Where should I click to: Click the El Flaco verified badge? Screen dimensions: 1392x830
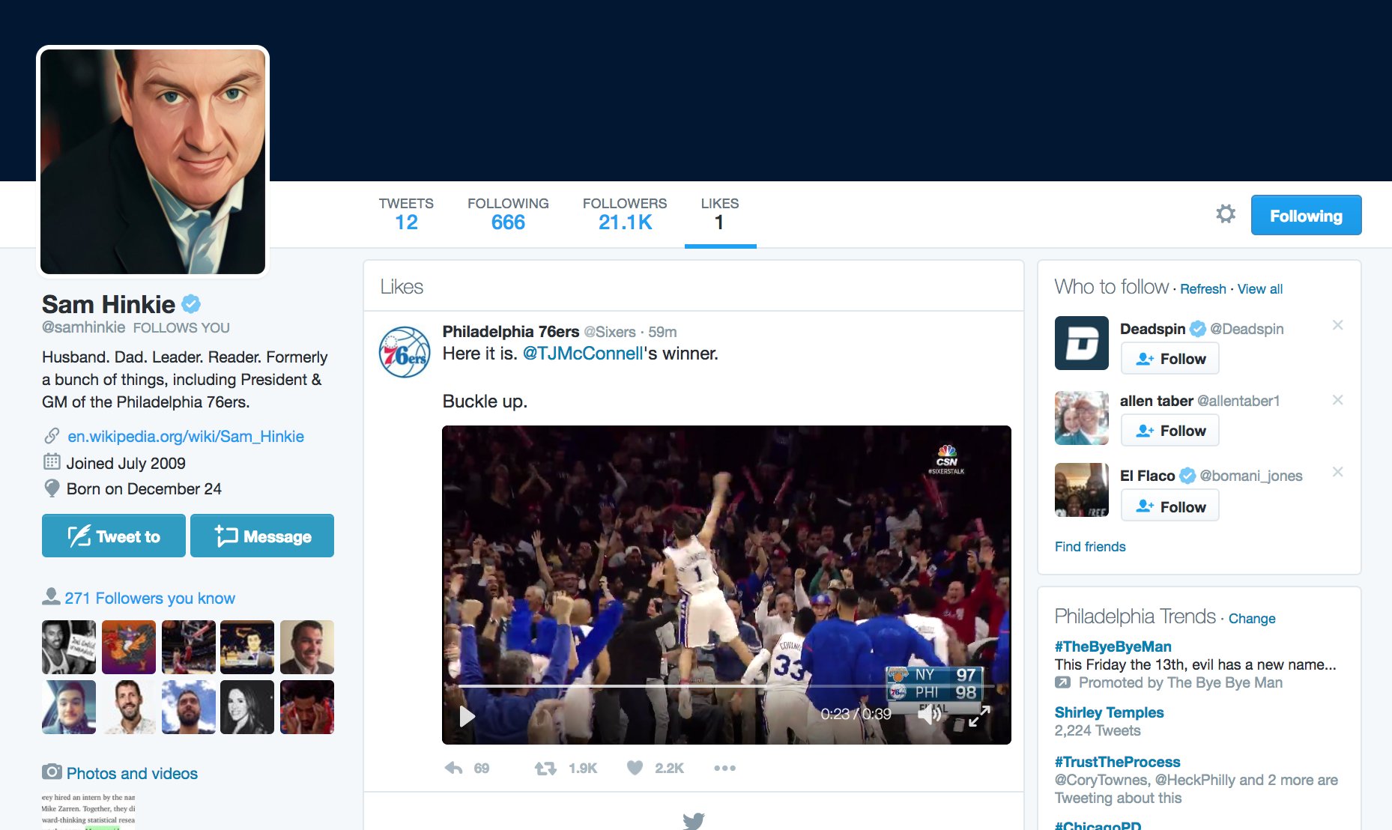click(1187, 476)
